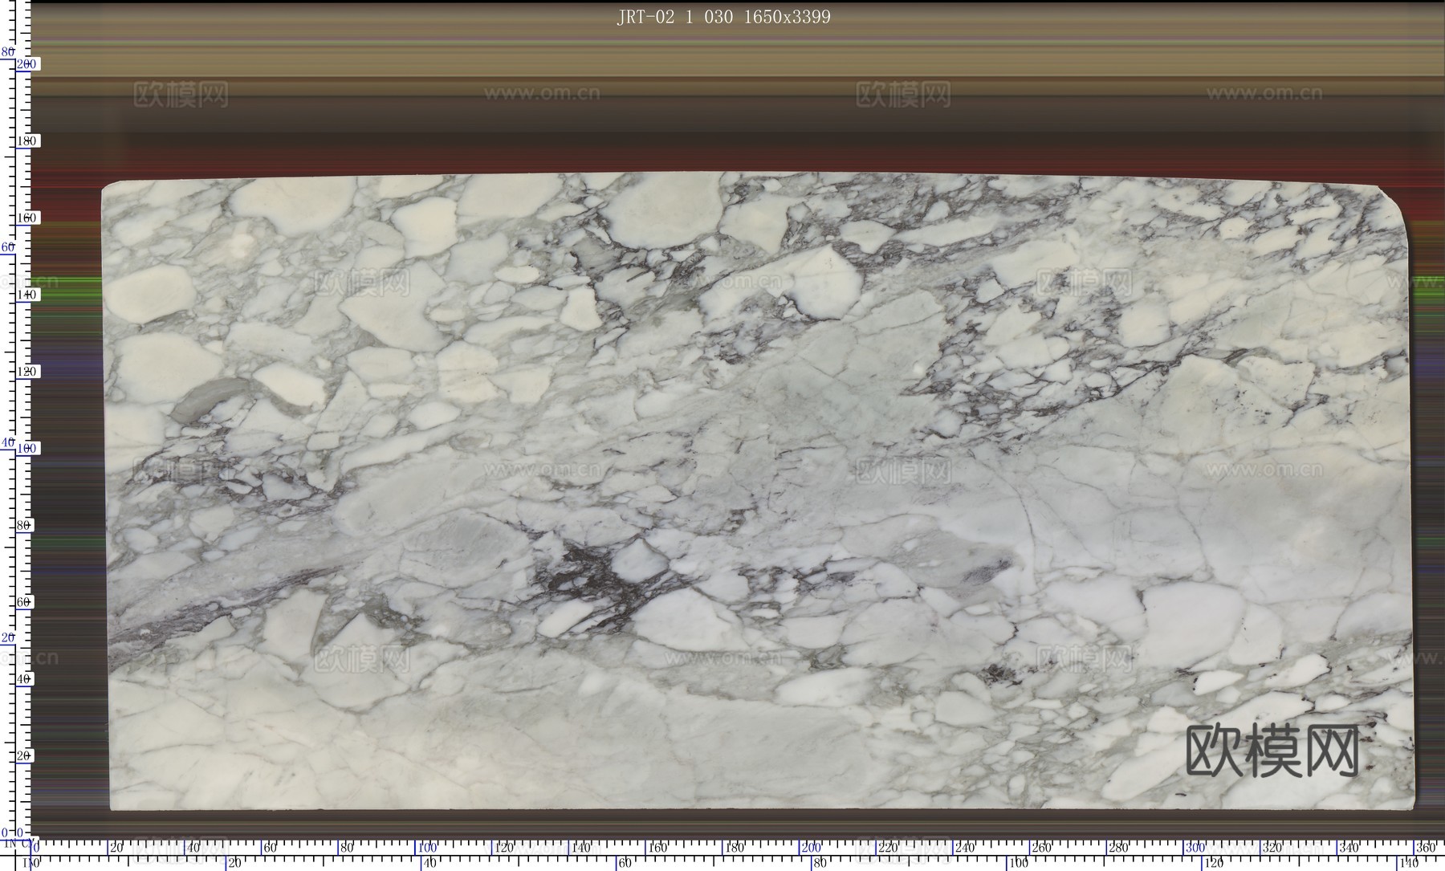Click the 40 mark on vertical cm ruler
Viewport: 1445px width, 871px height.
(25, 679)
